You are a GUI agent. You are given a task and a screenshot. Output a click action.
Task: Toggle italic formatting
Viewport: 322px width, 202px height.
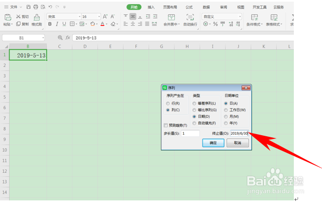57,24
